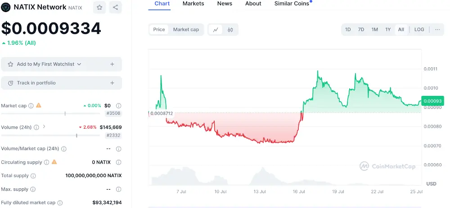Click the Circulating supply warning triangle
The height and width of the screenshot is (208, 450).
point(54,162)
